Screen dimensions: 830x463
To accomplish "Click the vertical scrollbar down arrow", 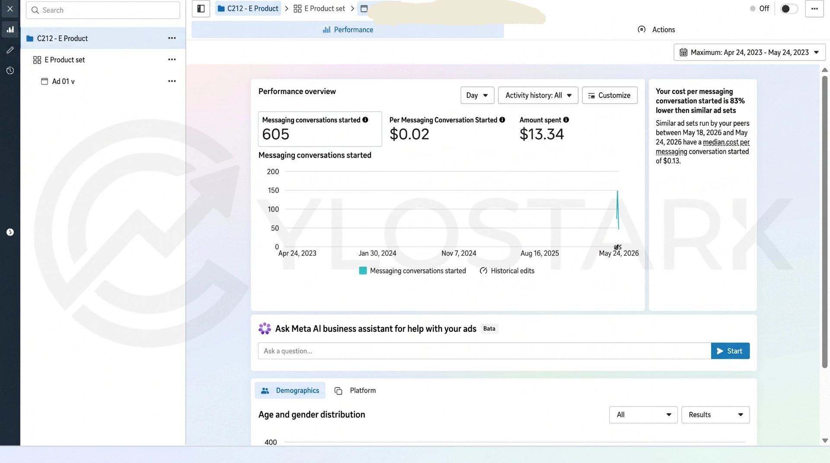I will (825, 441).
